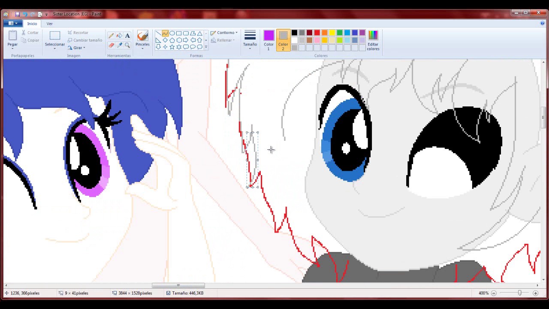
Task: Activate the Color 2 selector
Action: coord(283,40)
